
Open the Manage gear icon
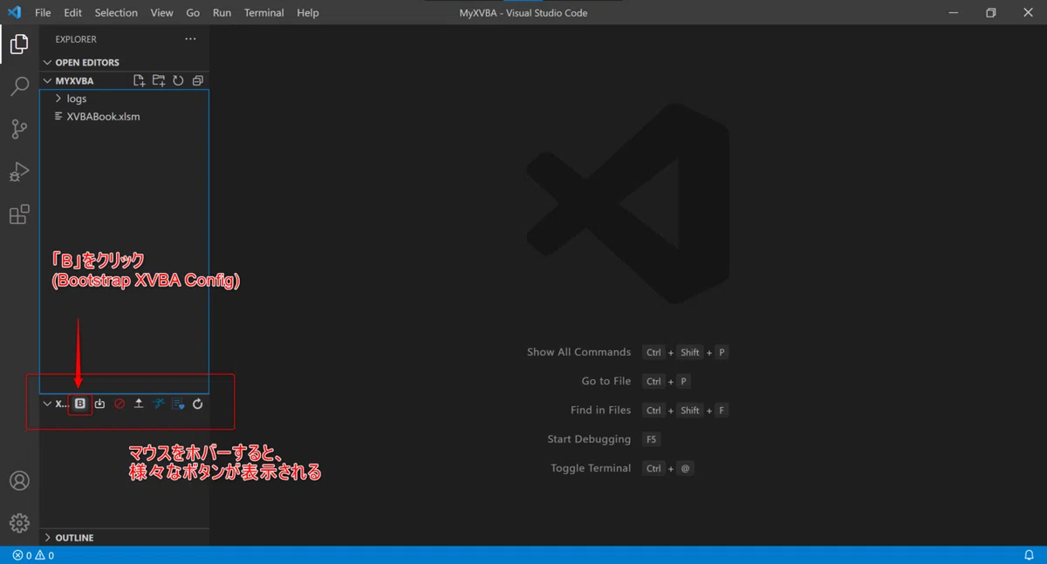(19, 523)
